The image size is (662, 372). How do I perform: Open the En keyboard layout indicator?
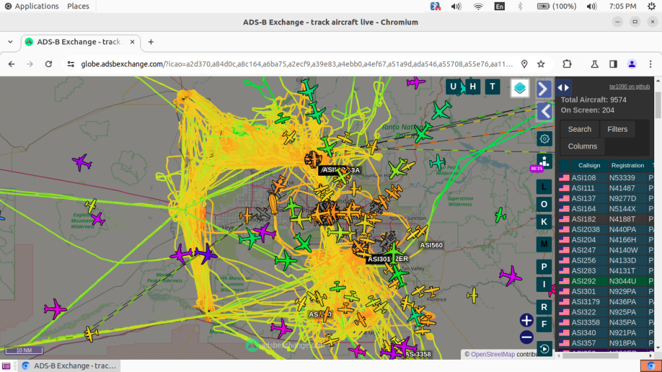500,6
